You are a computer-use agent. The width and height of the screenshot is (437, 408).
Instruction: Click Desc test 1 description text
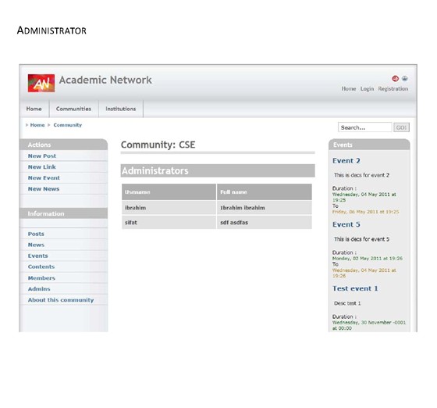point(347,303)
